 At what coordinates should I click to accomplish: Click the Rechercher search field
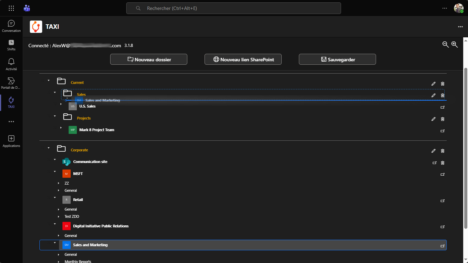pos(234,8)
